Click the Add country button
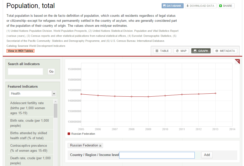The height and width of the screenshot is (166, 244). (207, 155)
